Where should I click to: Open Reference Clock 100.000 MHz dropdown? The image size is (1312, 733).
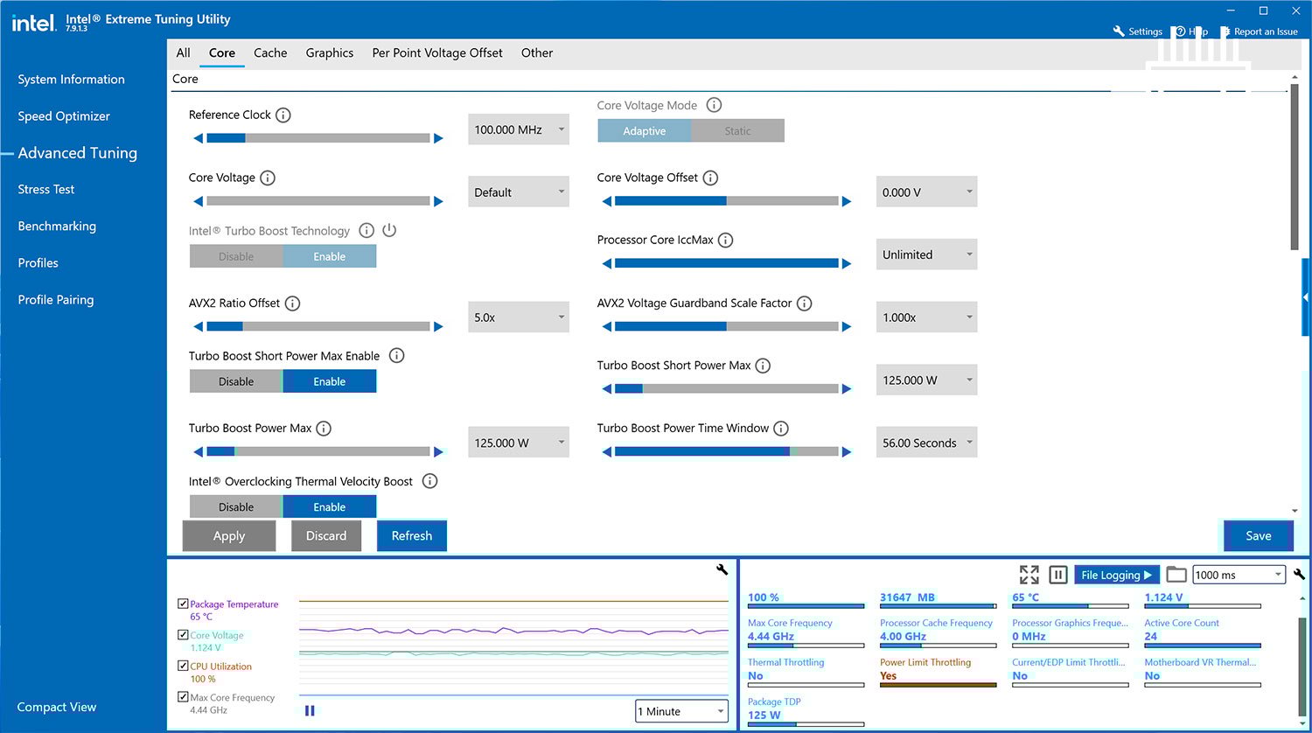tap(519, 129)
